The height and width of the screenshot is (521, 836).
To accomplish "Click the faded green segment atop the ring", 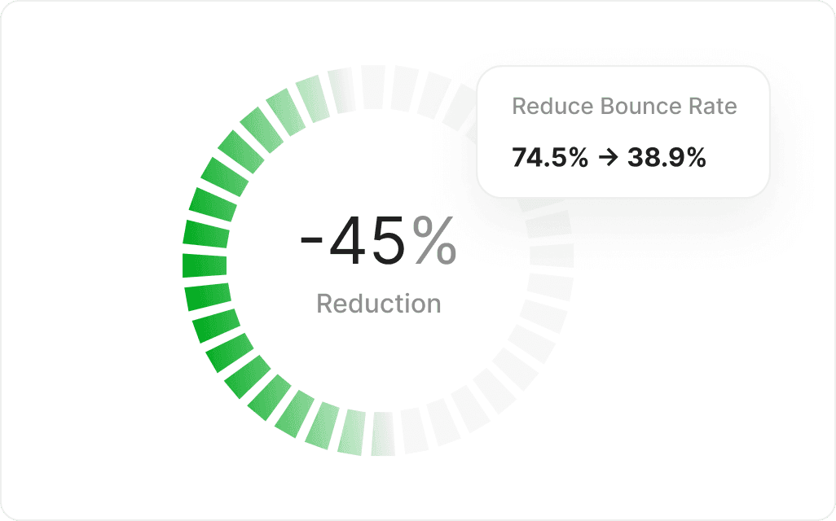I will [341, 90].
